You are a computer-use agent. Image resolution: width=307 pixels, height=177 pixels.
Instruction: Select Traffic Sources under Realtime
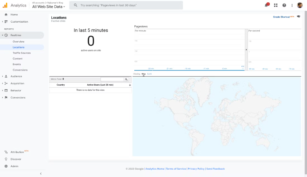(21, 53)
